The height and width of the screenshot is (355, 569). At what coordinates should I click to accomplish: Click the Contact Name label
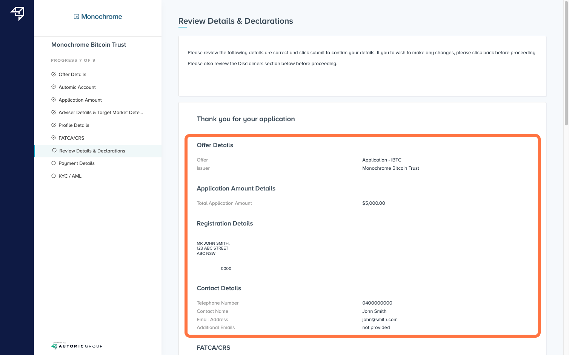[212, 311]
